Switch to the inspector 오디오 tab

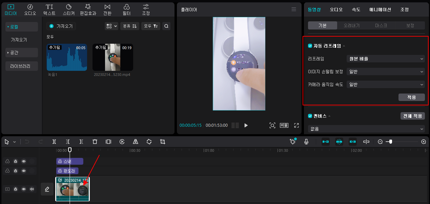point(336,9)
